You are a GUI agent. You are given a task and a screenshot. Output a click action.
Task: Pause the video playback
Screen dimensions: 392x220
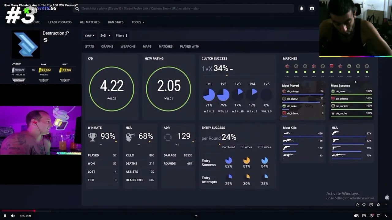pos(5,216)
